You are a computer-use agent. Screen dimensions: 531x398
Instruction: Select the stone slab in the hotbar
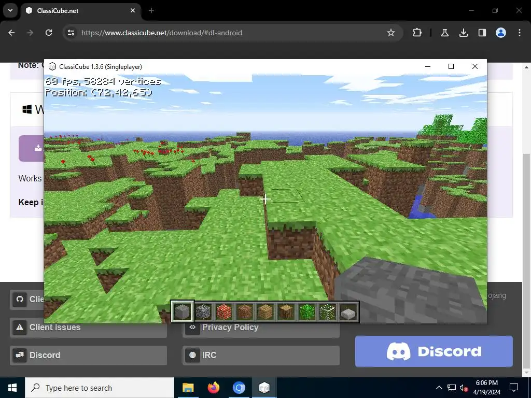[348, 313]
